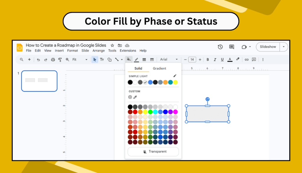Open the Extensions menu
The width and height of the screenshot is (302, 173).
(128, 51)
